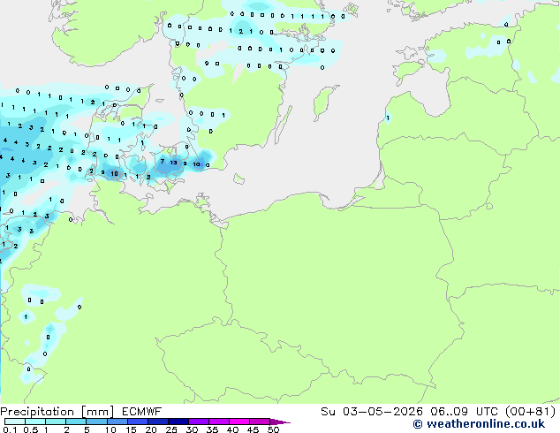
Task: Click the date 'Su 03-05-2026'
Action: coord(372,412)
